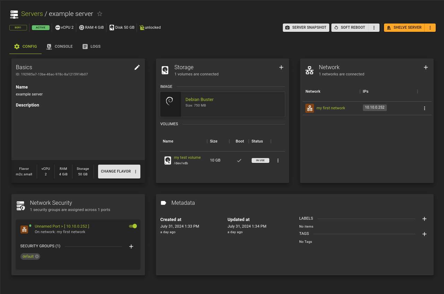Click the m2c.small flavor value

[24, 174]
